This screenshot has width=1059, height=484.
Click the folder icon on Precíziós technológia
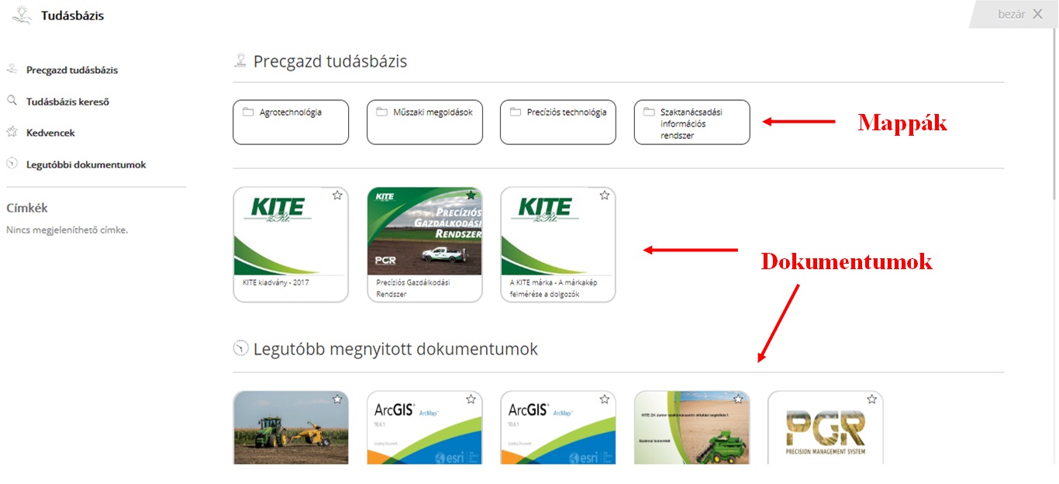516,112
